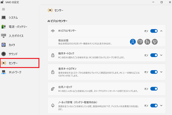Open the hamburger navigation menu

(3, 9)
